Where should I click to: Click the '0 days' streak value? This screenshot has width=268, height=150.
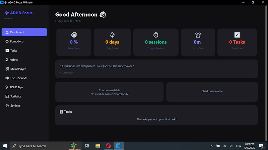pyautogui.click(x=112, y=42)
